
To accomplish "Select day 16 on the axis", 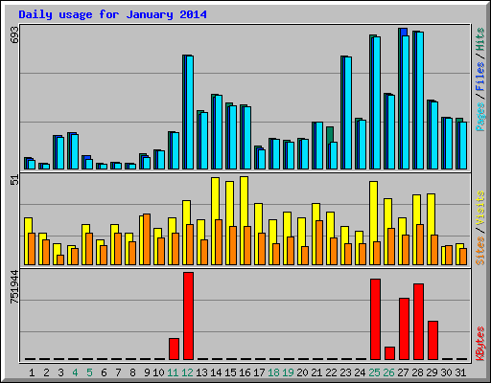I will pos(245,372).
